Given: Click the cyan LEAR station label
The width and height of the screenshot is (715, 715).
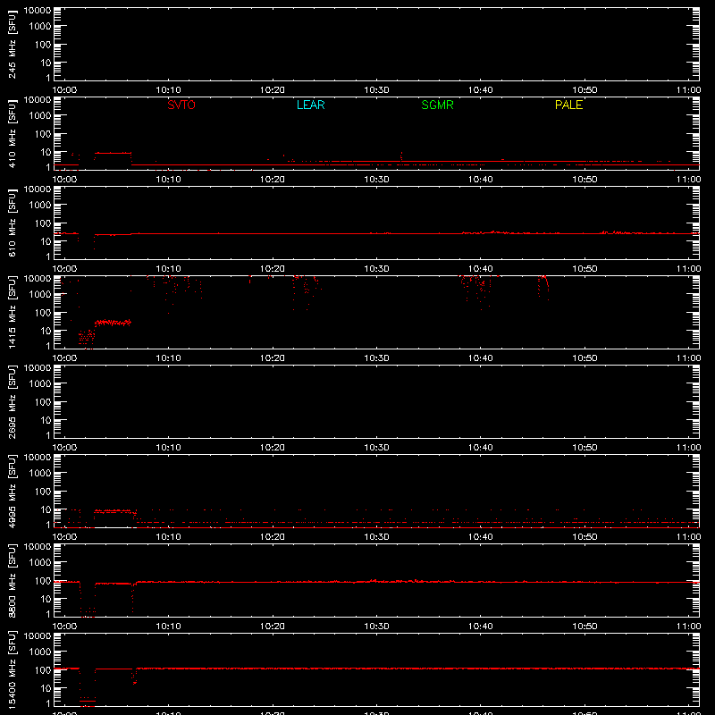Looking at the screenshot, I should pyautogui.click(x=310, y=105).
